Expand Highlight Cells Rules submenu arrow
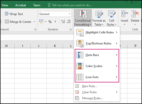 point(117,32)
